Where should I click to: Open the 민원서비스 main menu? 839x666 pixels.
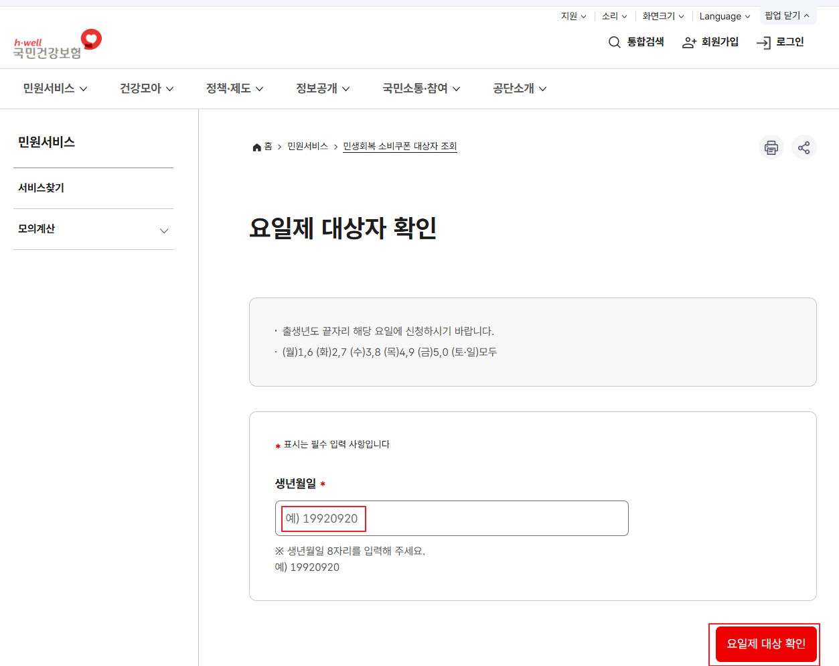(x=55, y=88)
